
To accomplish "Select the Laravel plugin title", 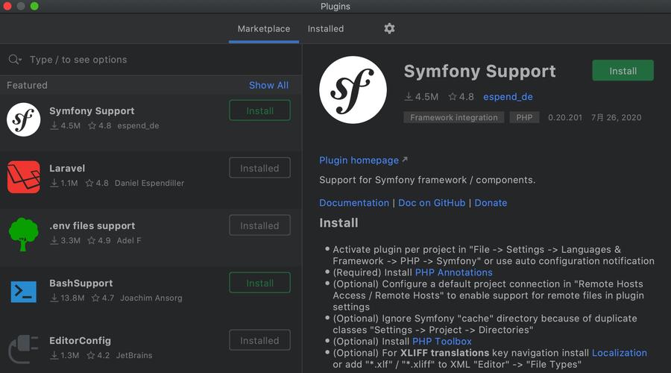I will tap(67, 169).
